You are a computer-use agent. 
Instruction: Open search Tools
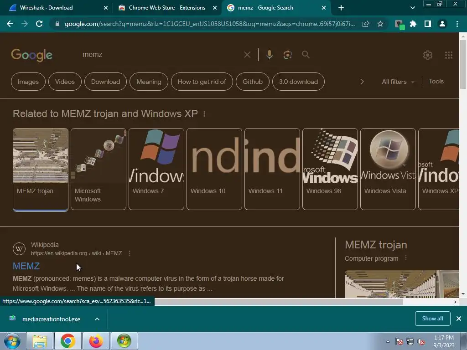tap(436, 81)
